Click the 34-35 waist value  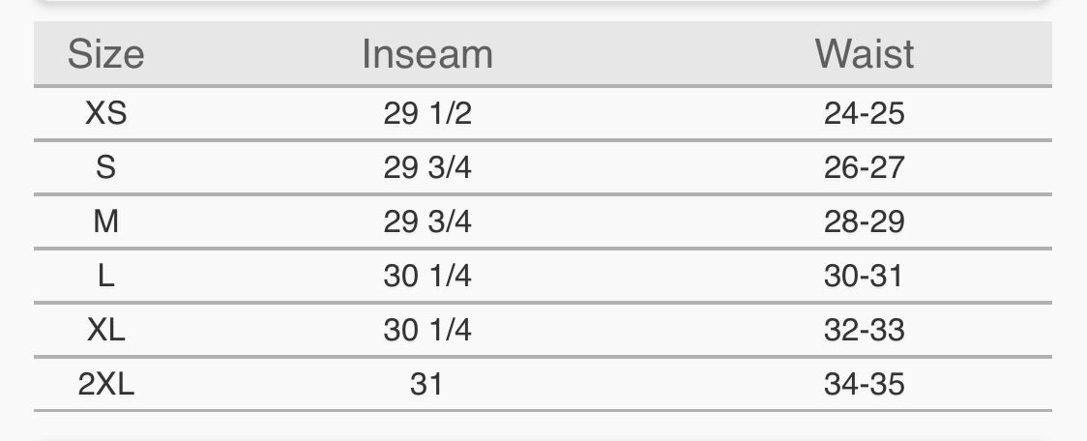(x=864, y=385)
